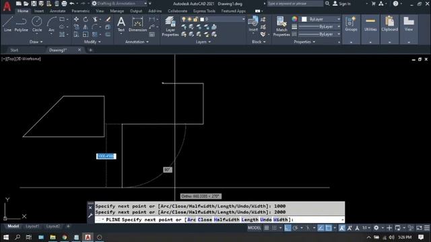Select the Dimension tool
Viewport: 431px width, 242px height.
(x=137, y=24)
